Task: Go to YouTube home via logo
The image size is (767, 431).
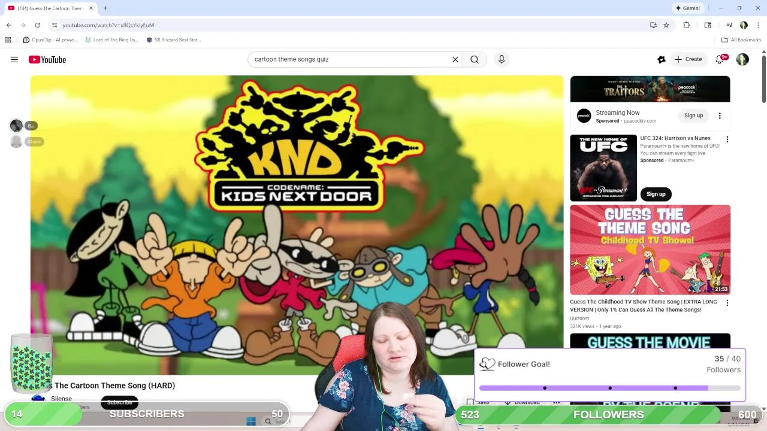Action: point(47,59)
